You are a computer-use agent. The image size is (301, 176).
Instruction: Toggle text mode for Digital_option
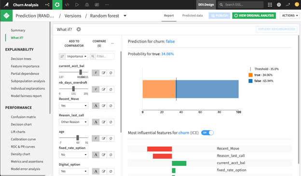[96, 171]
